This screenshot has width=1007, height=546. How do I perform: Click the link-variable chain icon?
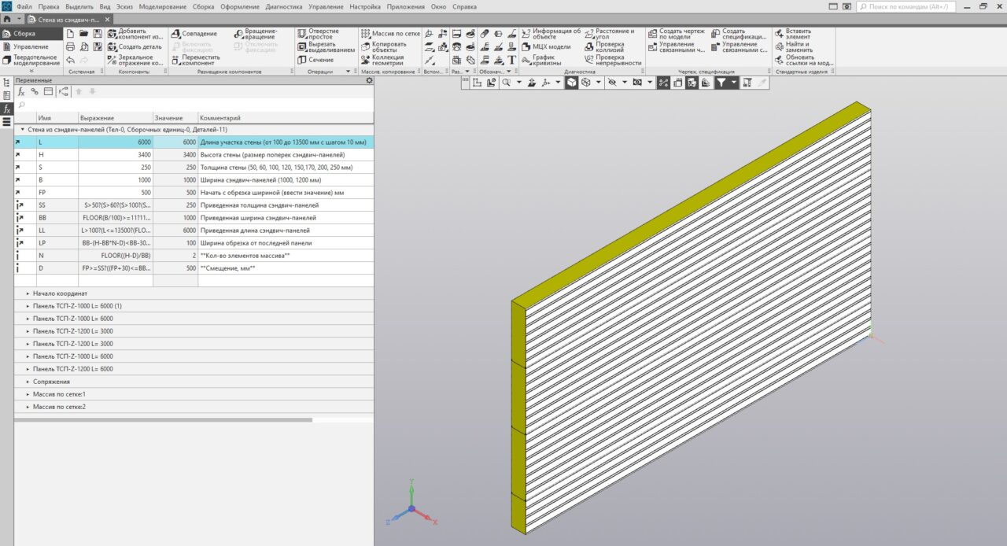[x=35, y=91]
